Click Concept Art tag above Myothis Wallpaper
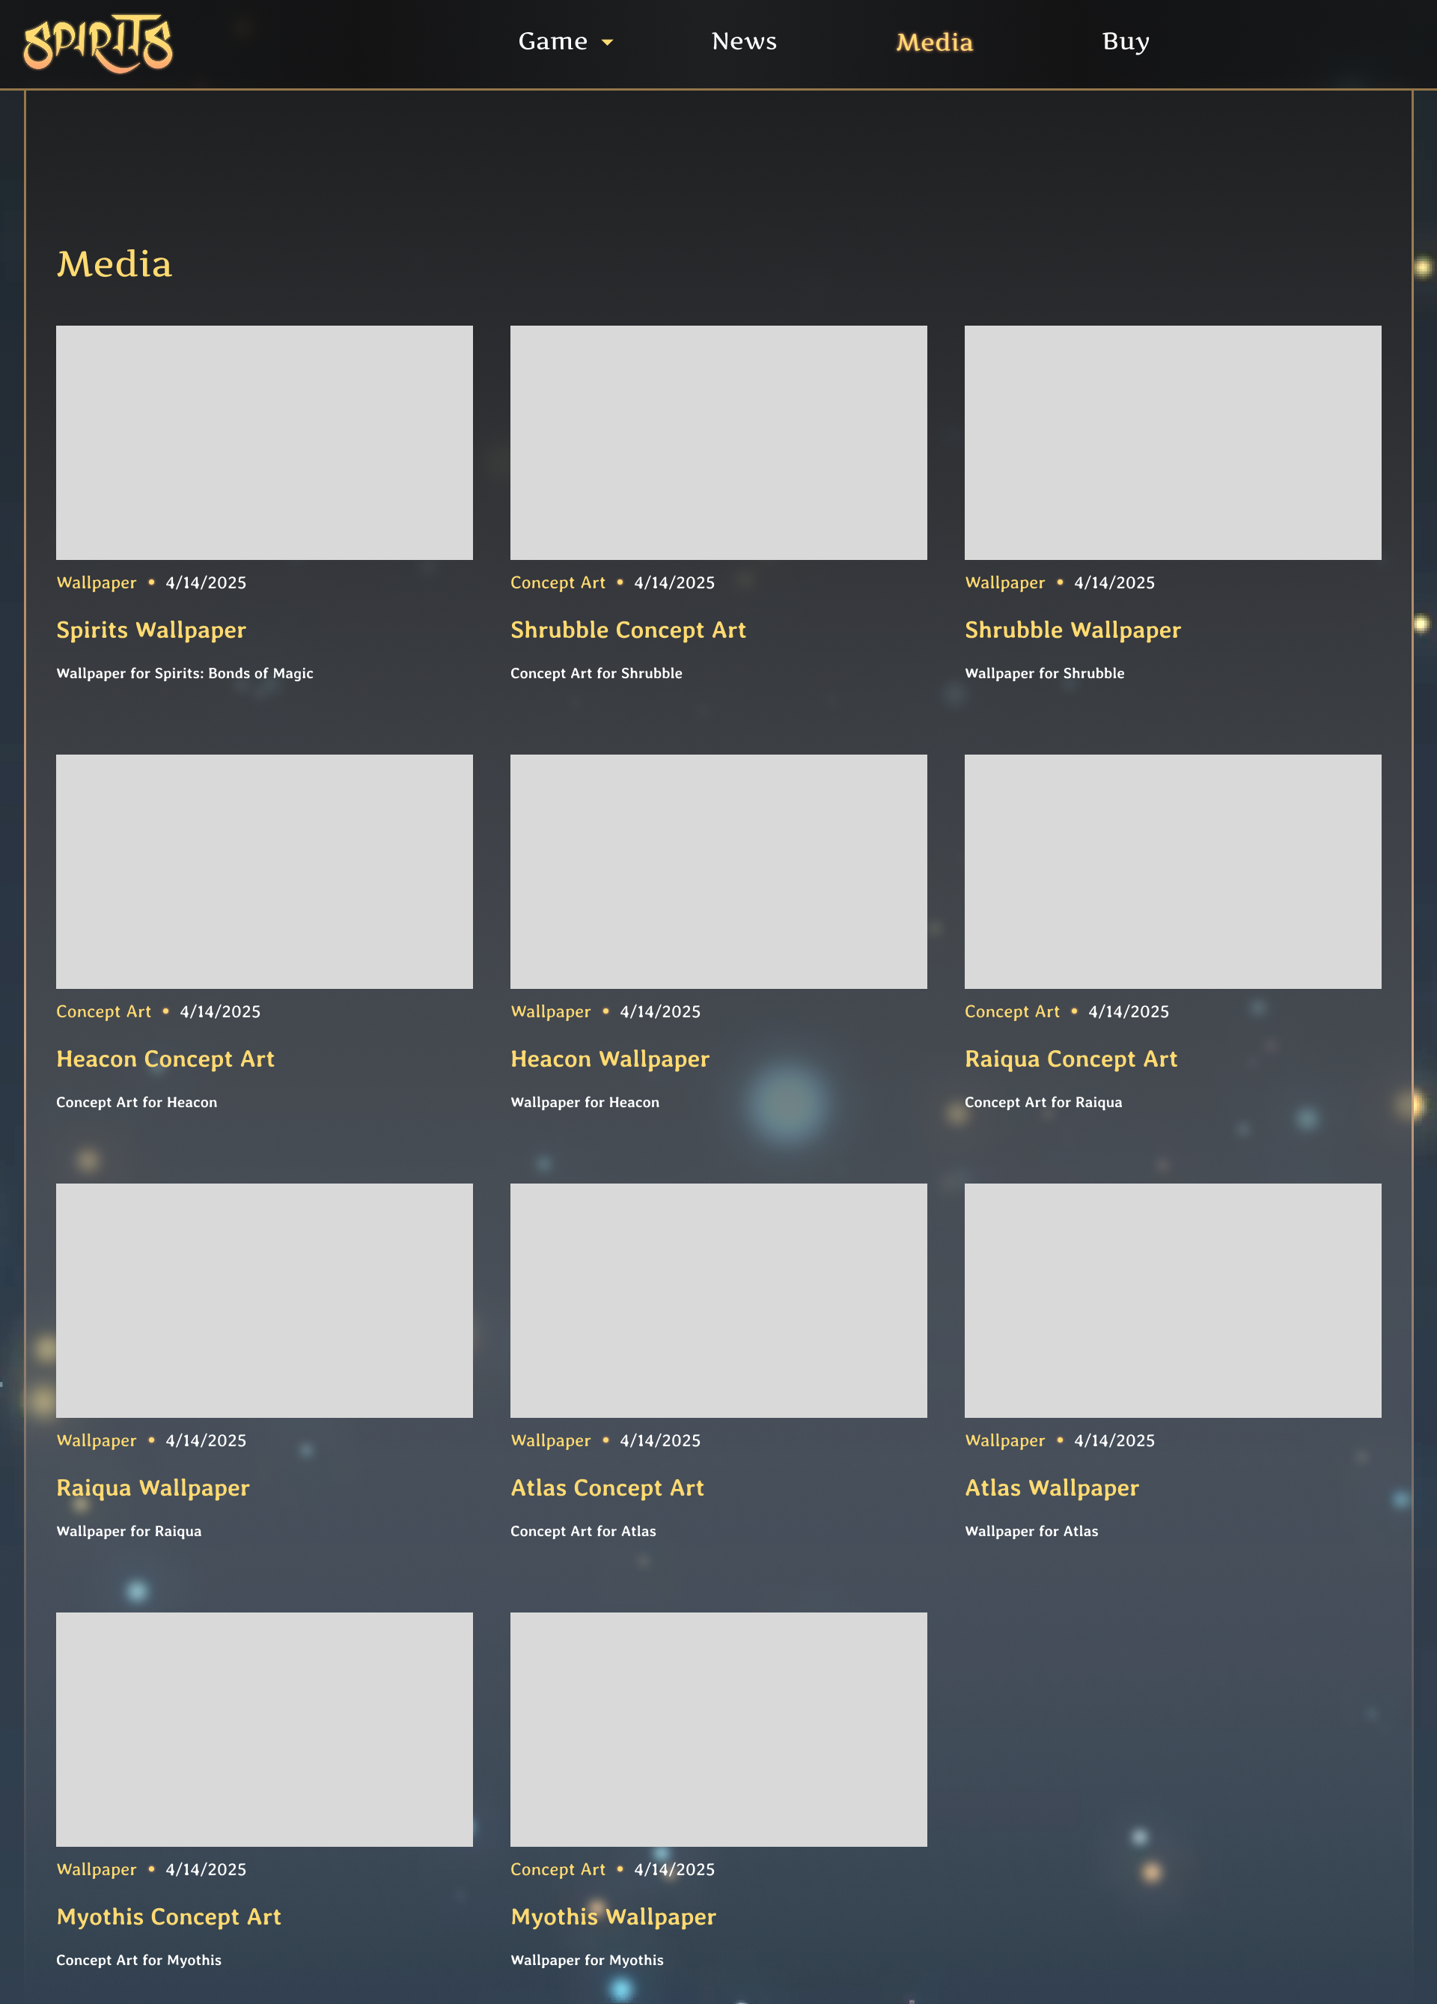 pyautogui.click(x=558, y=1870)
